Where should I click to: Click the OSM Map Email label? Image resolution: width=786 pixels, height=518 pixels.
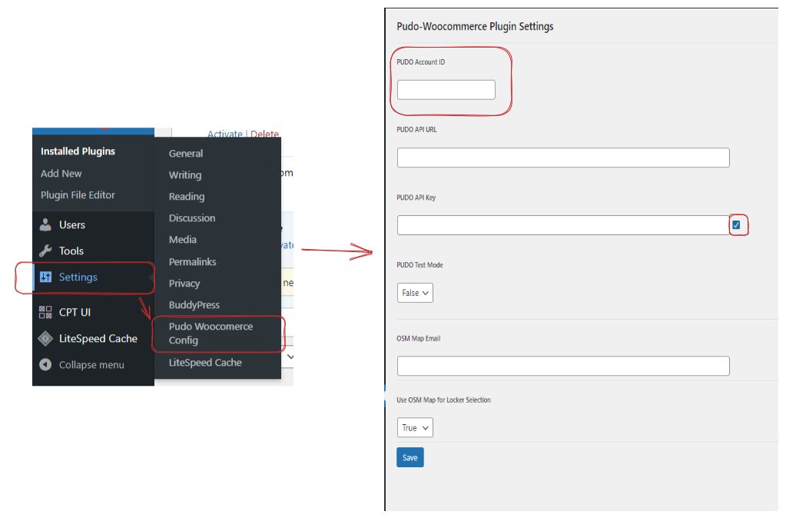tap(419, 338)
